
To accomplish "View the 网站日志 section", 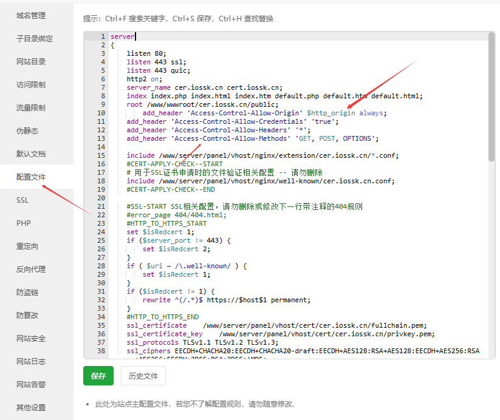I will 31,362.
